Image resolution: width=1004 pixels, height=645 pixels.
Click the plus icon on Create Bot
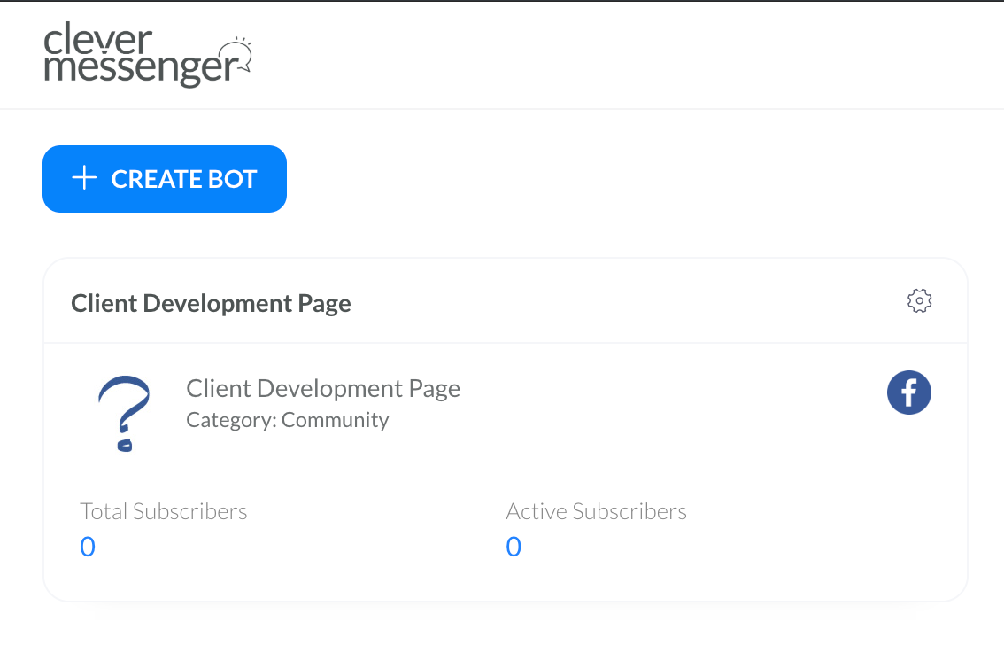tap(84, 179)
